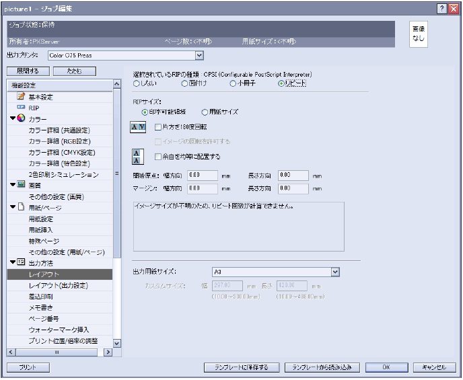Open the 出力プリンタ Color C75 Press dropdown

pos(199,55)
